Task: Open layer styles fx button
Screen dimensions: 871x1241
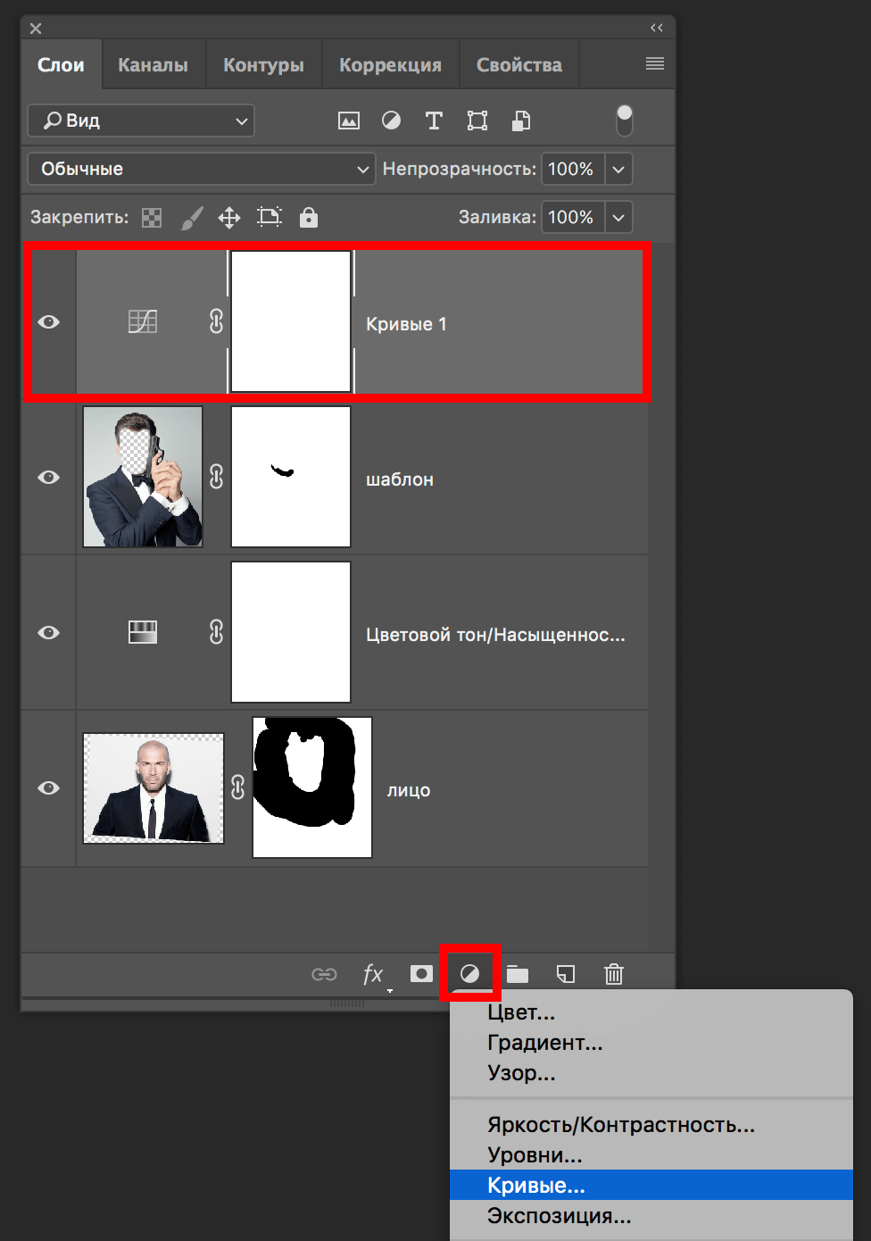Action: [373, 974]
